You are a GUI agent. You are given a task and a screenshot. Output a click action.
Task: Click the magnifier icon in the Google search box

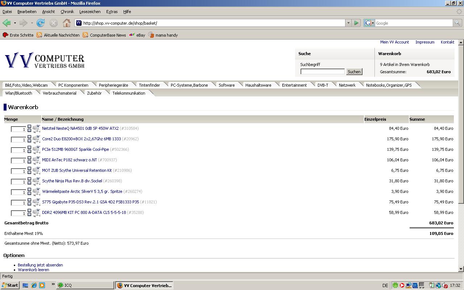[458, 23]
